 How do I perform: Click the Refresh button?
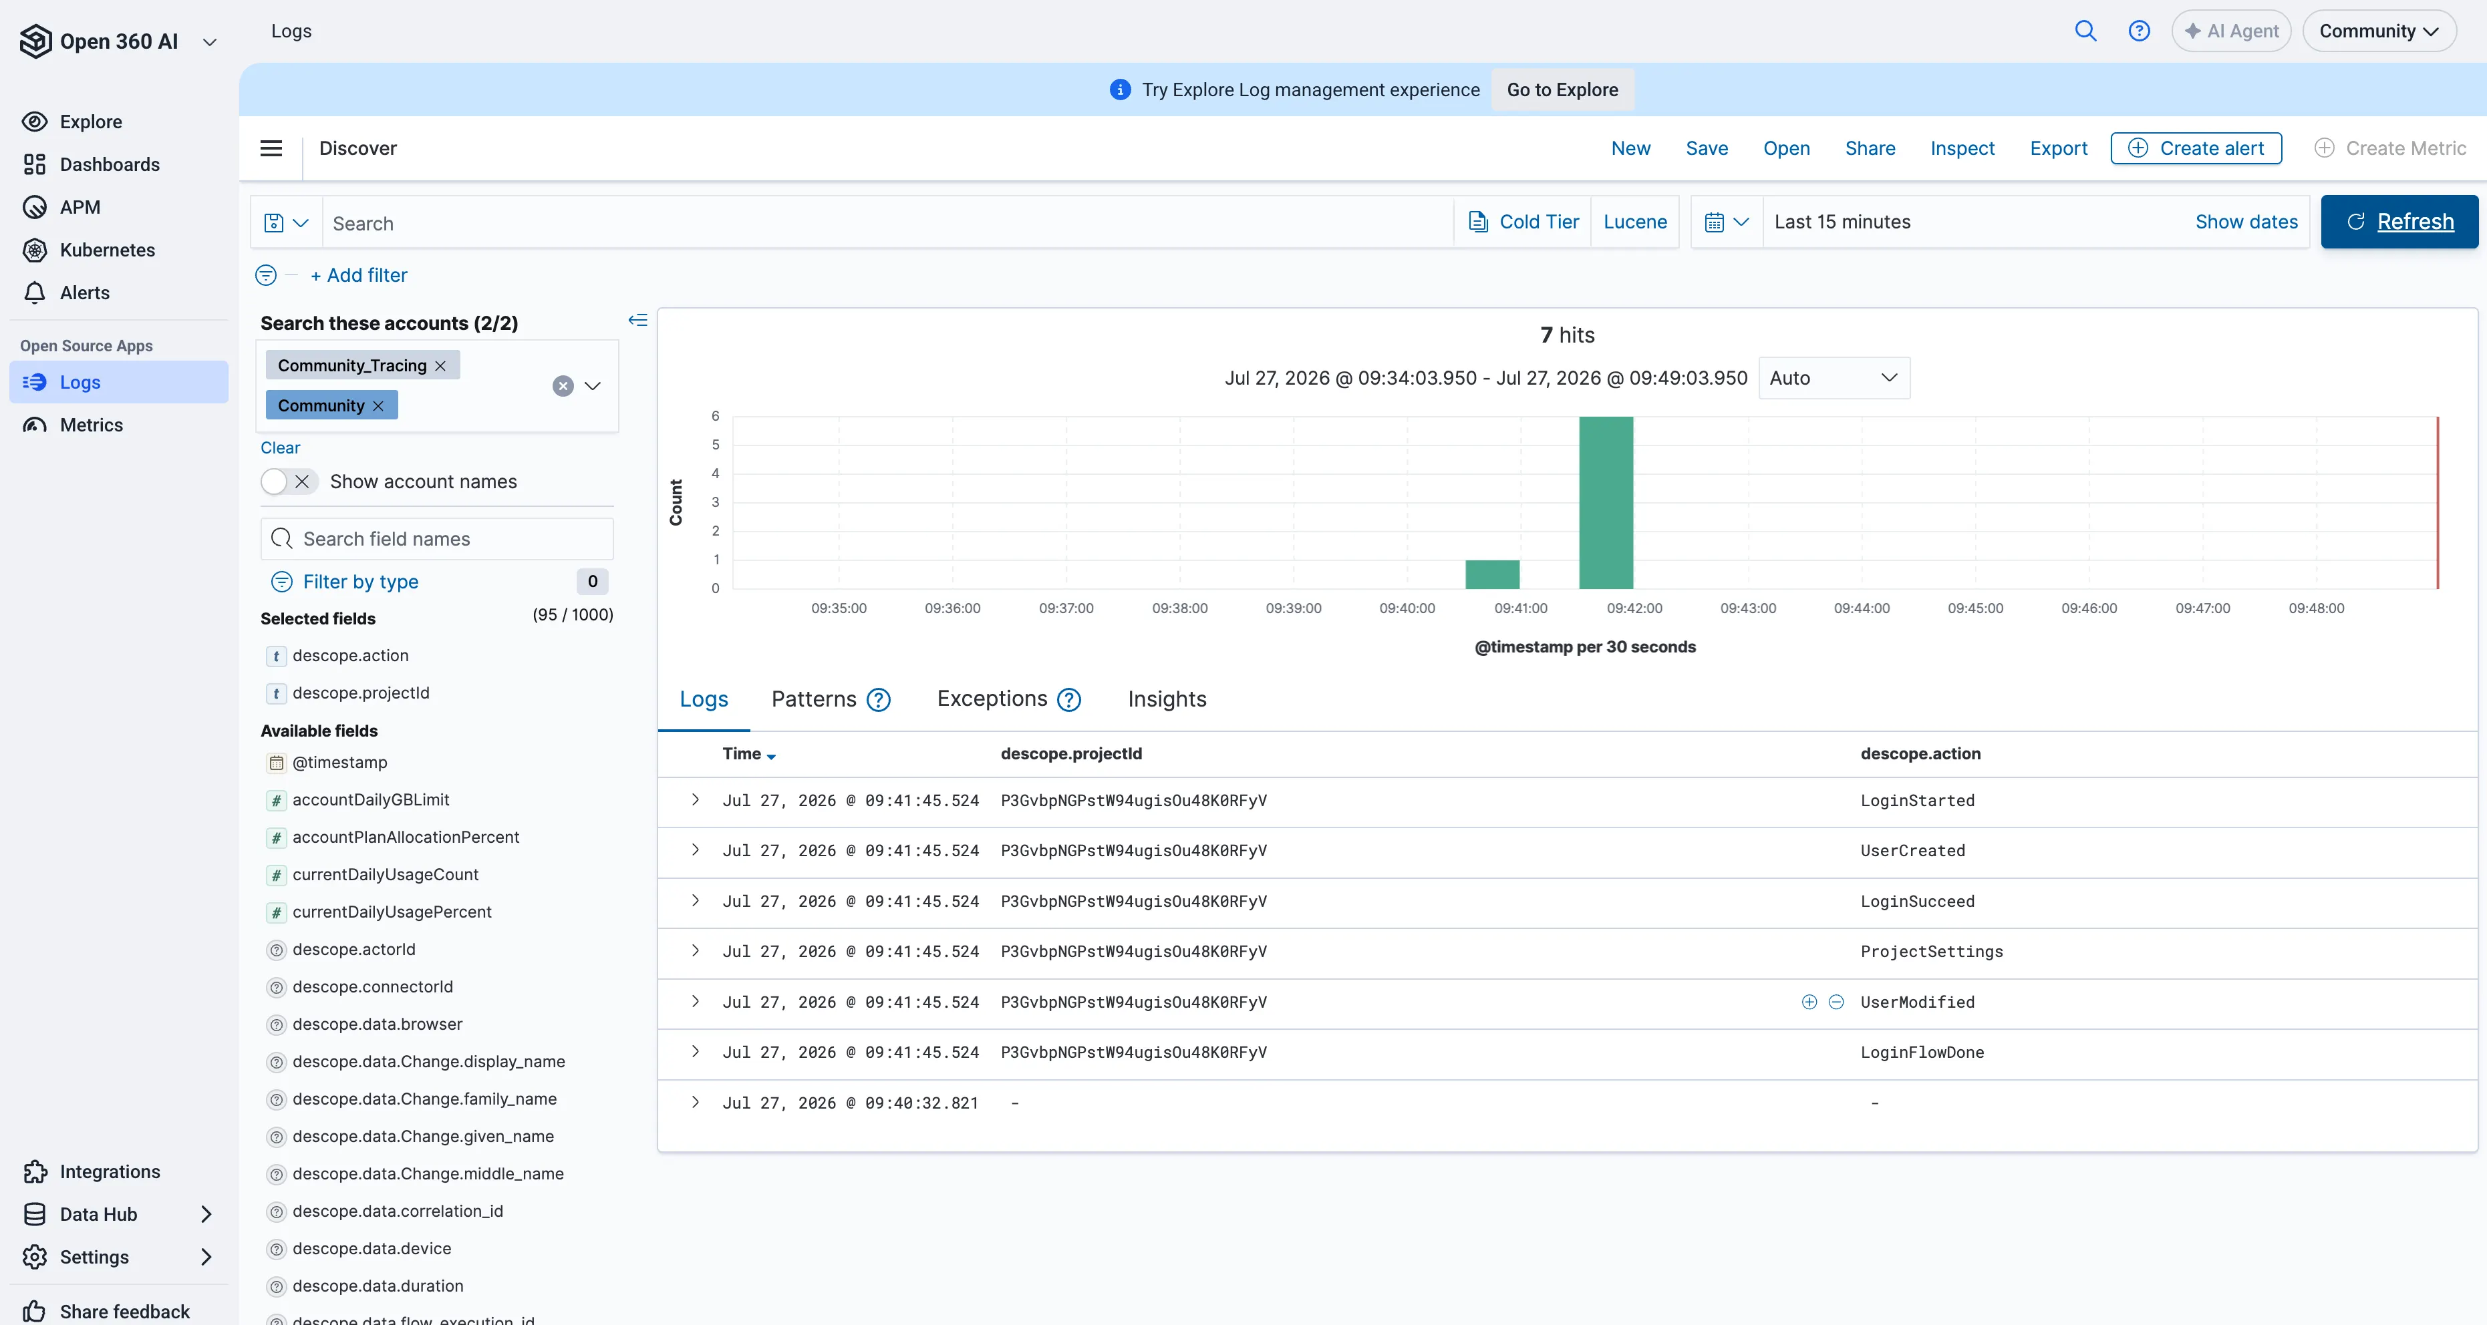tap(2399, 222)
